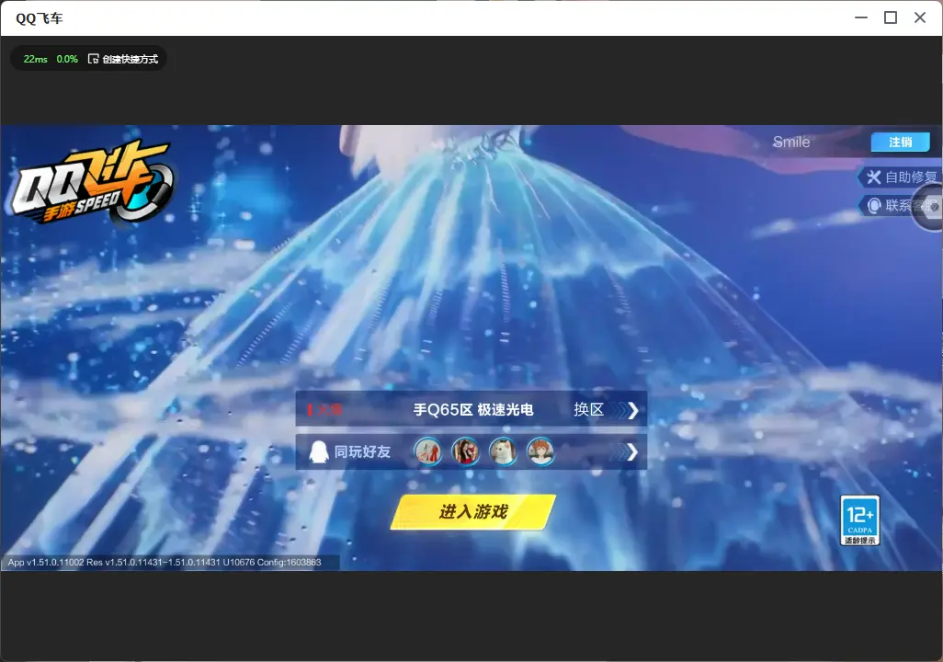This screenshot has height=662, width=943.
Task: Select the orange-haired friend avatar
Action: (x=540, y=451)
